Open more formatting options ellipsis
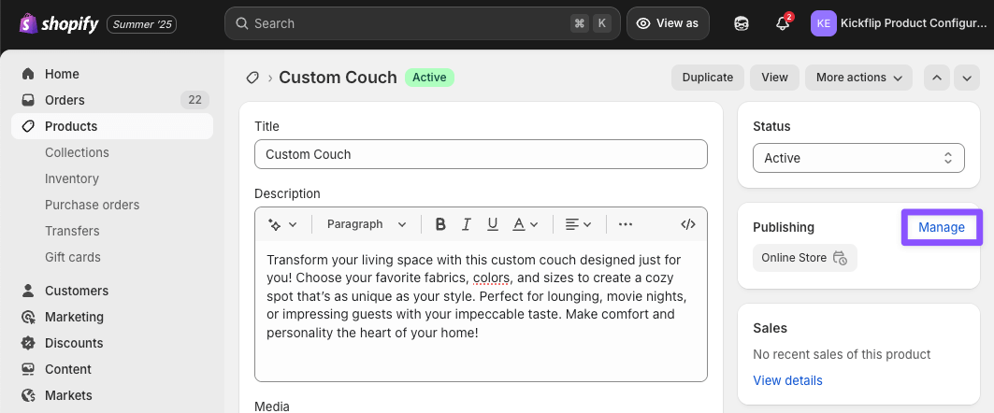 [x=626, y=224]
